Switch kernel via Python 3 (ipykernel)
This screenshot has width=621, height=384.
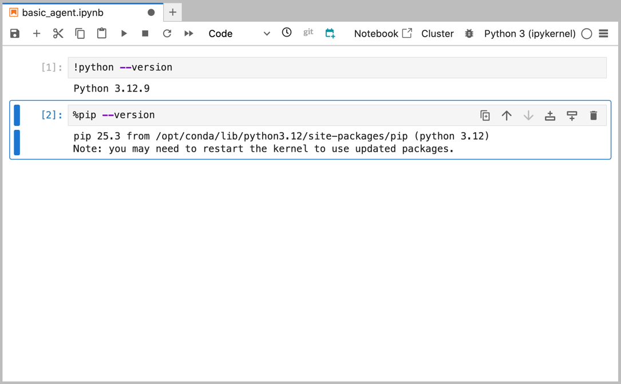click(530, 34)
